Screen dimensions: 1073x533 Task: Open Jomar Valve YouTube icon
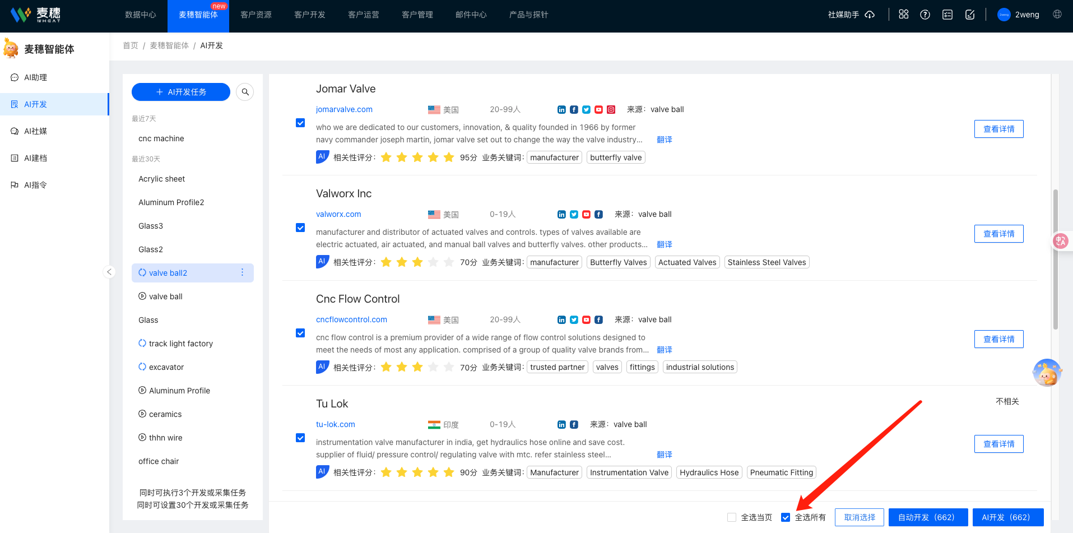(x=598, y=110)
